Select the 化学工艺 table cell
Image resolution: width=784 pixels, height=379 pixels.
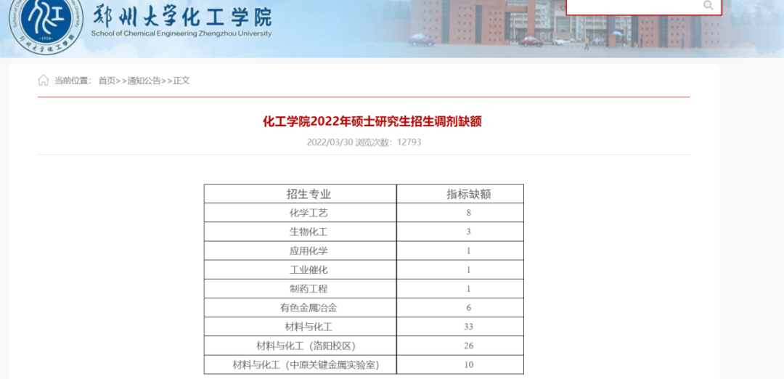309,213
